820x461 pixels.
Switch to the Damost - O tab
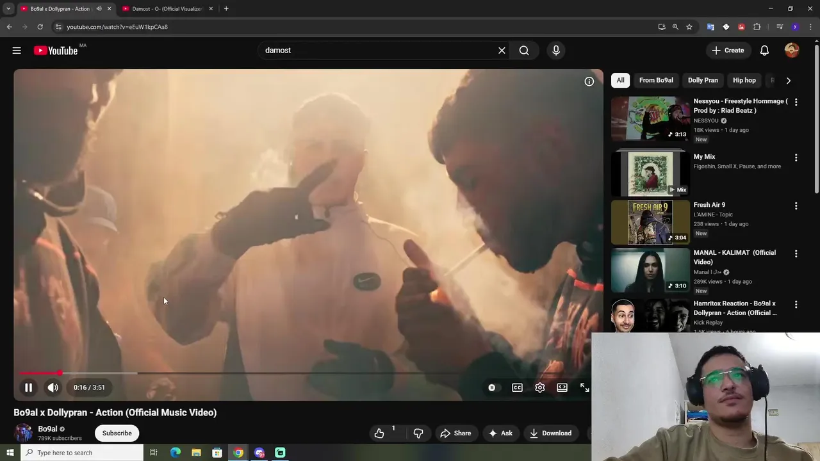coord(168,9)
